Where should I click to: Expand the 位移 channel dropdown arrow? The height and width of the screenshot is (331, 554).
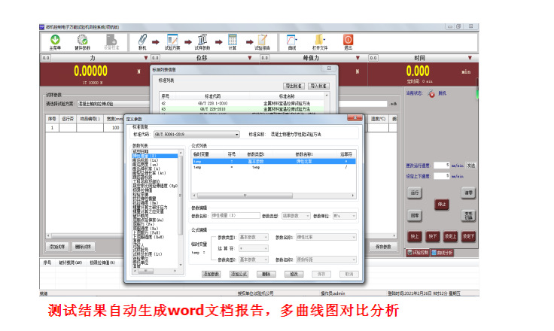(x=249, y=58)
